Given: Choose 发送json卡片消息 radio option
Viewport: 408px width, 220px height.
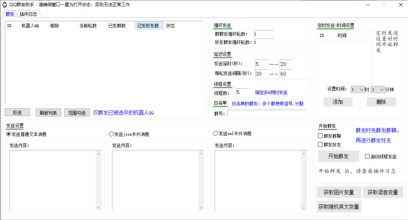Looking at the screenshot, I should tap(111, 134).
